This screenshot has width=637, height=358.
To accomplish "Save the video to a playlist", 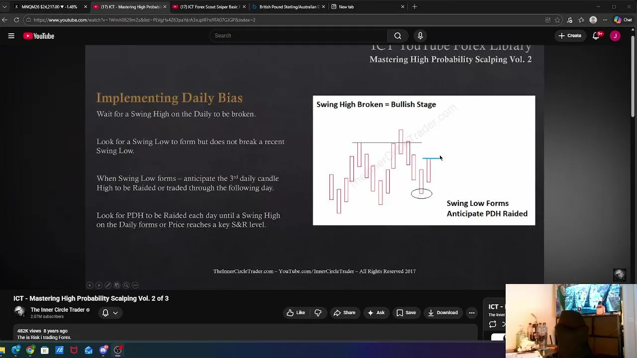I will (406, 313).
